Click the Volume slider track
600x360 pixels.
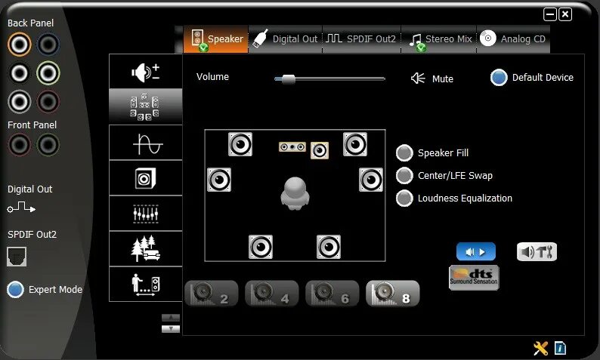[329, 79]
